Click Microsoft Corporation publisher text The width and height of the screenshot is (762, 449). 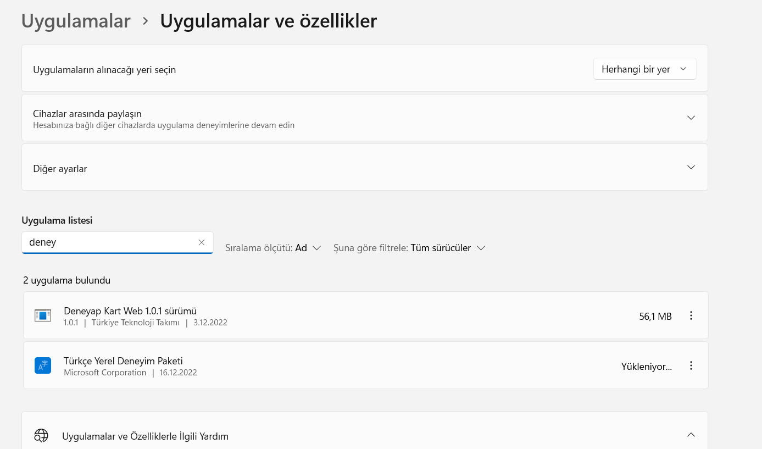pyautogui.click(x=105, y=373)
